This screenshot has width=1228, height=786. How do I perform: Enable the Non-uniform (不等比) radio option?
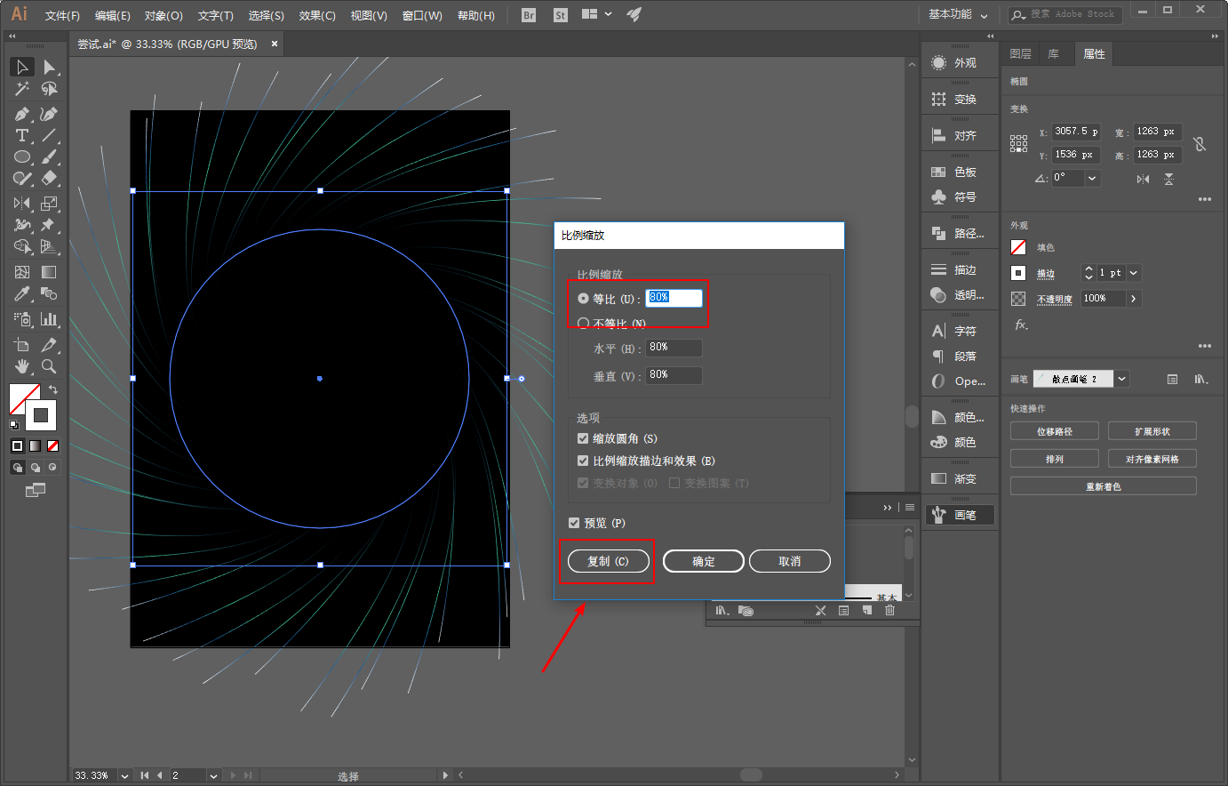(x=584, y=324)
